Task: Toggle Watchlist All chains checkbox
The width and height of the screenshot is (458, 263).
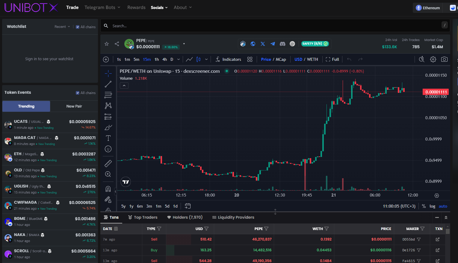Action: tap(78, 27)
